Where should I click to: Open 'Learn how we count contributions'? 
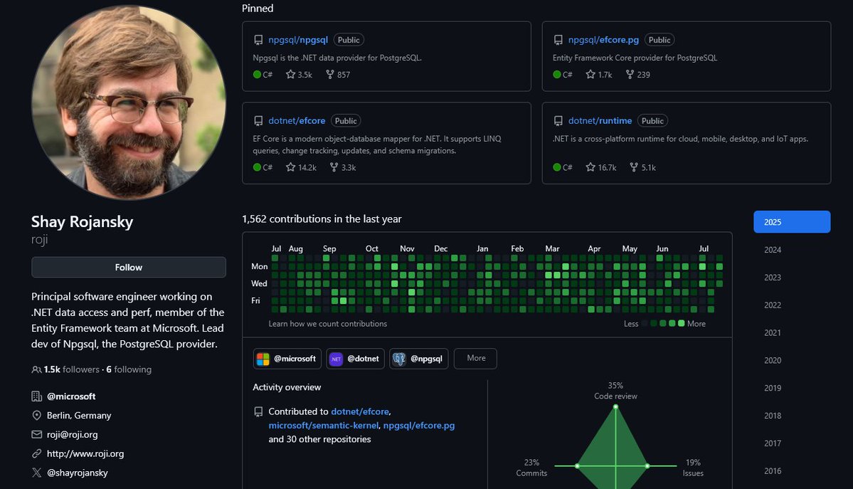[x=327, y=323]
